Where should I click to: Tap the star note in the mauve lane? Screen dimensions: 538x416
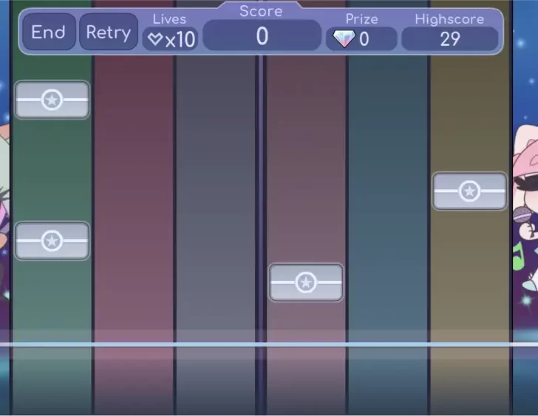pos(306,282)
